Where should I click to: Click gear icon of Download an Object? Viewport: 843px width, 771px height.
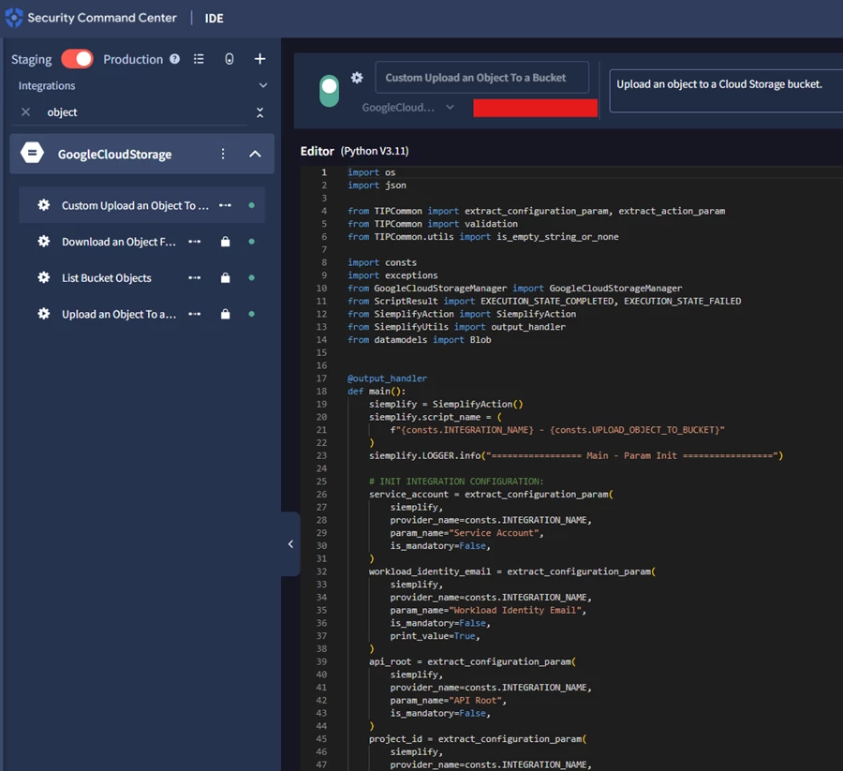click(43, 242)
